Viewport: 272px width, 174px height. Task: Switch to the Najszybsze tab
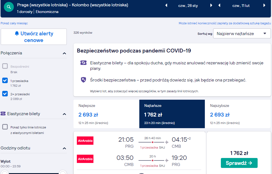(x=238, y=114)
